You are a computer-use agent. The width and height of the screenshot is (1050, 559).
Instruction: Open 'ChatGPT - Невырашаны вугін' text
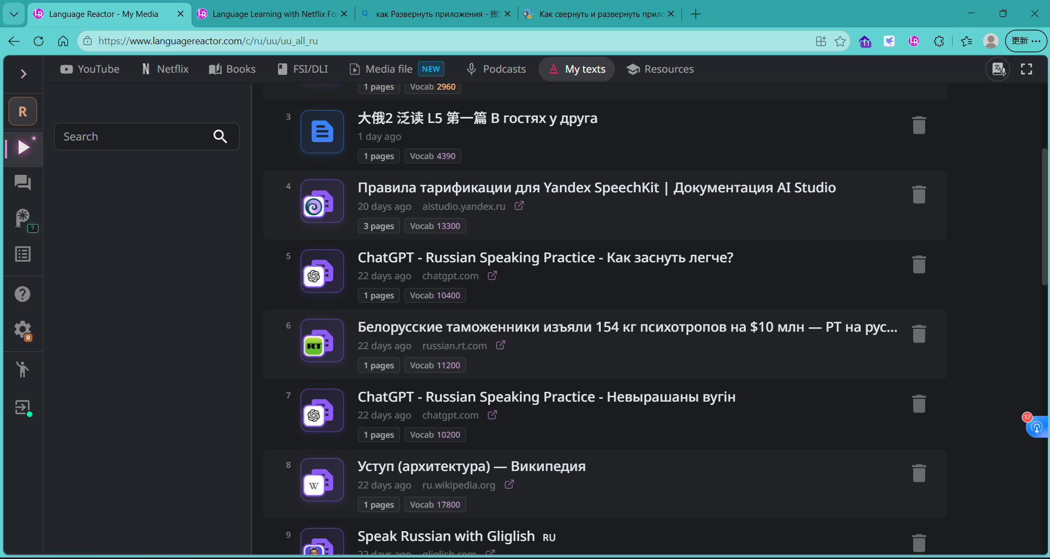pyautogui.click(x=547, y=397)
